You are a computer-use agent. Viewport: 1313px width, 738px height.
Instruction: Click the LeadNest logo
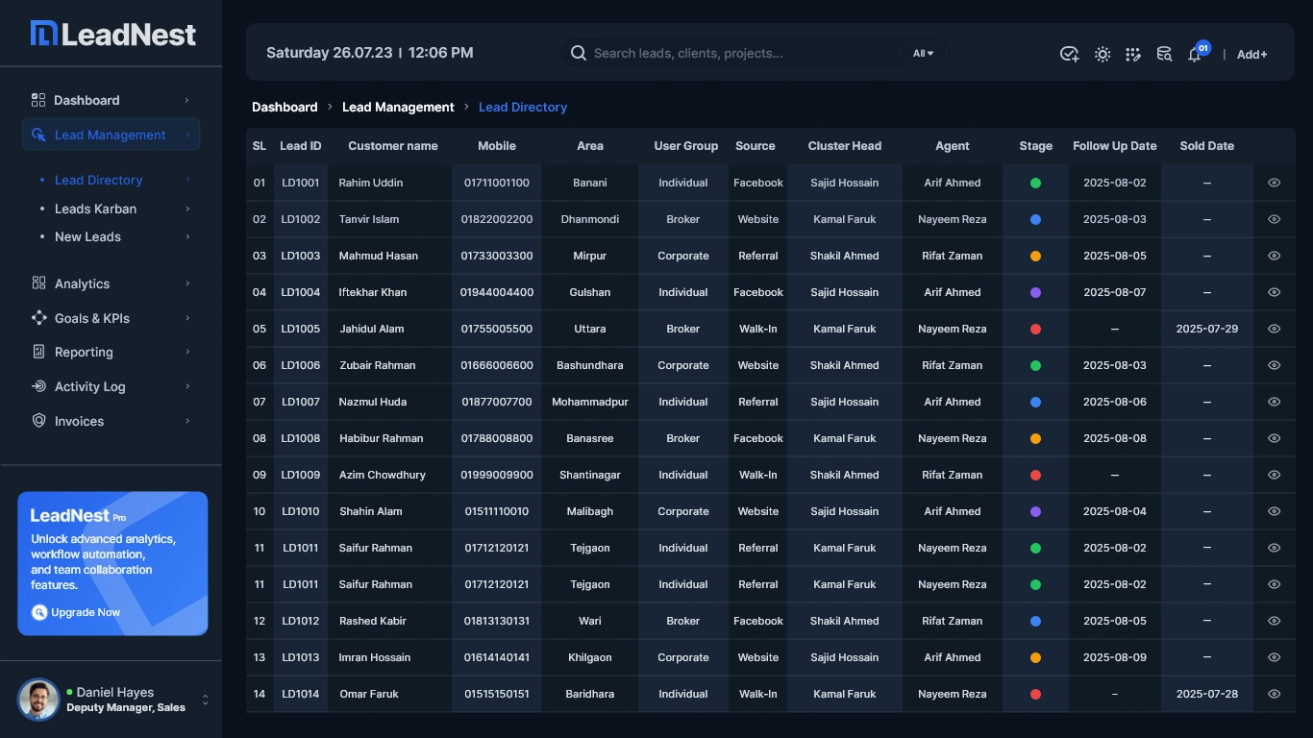pos(113,35)
